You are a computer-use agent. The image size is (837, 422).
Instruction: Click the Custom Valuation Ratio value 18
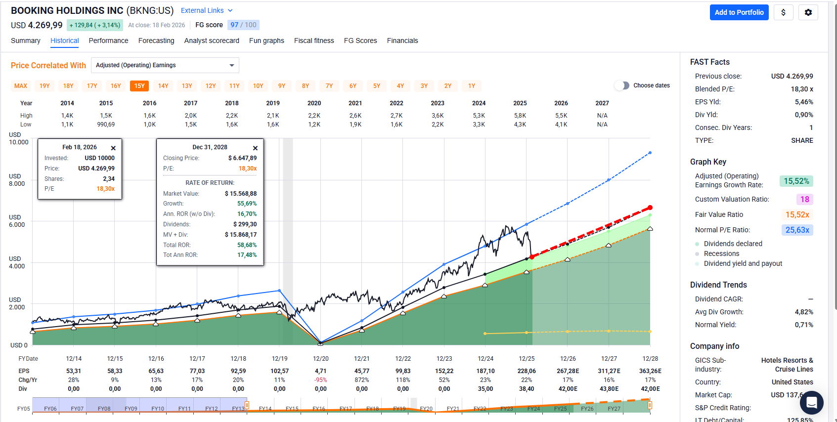point(804,199)
